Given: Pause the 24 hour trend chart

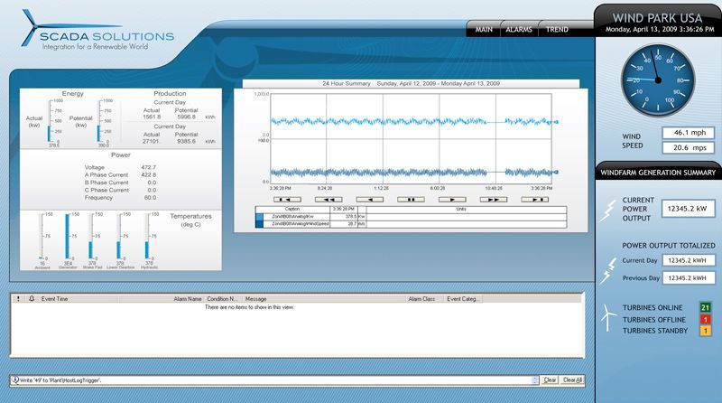Looking at the screenshot, I should tap(411, 199).
